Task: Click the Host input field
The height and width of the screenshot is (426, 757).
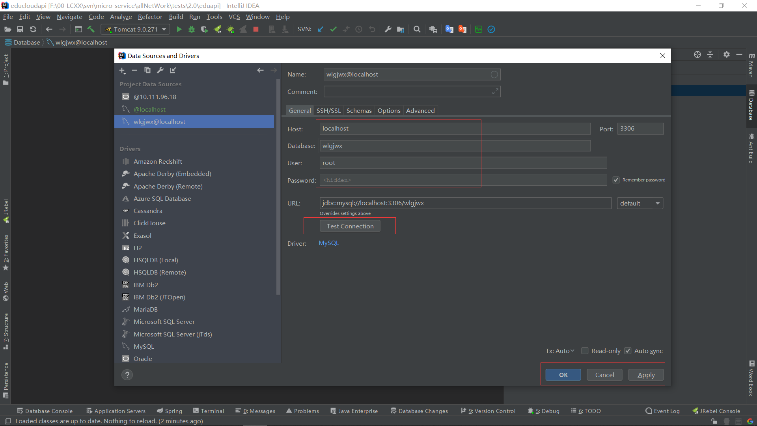Action: 455,129
